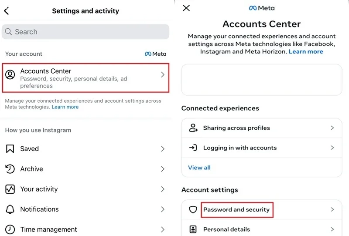Go back using the arrow in Settings header
This screenshot has width=349, height=236.
pyautogui.click(x=7, y=10)
